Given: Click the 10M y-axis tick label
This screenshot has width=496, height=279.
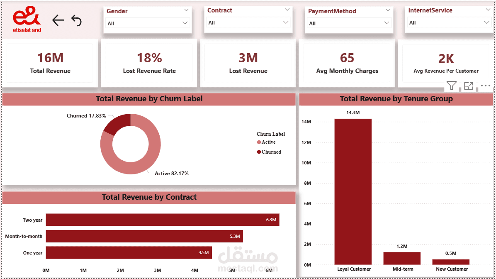Looking at the screenshot, I should (x=306, y=163).
